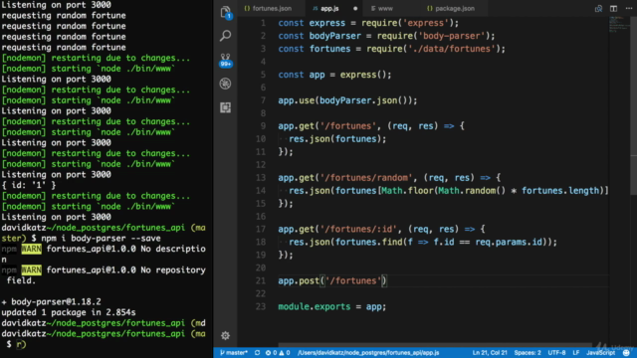This screenshot has width=637, height=358.
Task: Open the Manage gear icon
Action: click(226, 336)
